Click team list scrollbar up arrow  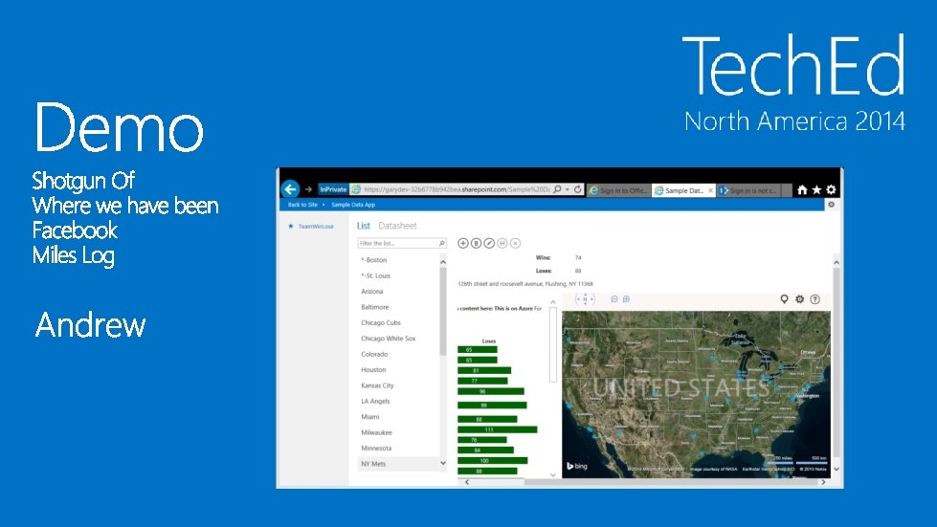tap(443, 262)
